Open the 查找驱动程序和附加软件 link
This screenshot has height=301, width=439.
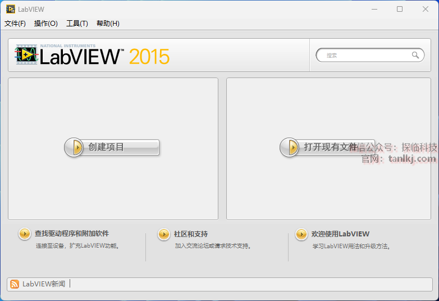click(x=72, y=234)
